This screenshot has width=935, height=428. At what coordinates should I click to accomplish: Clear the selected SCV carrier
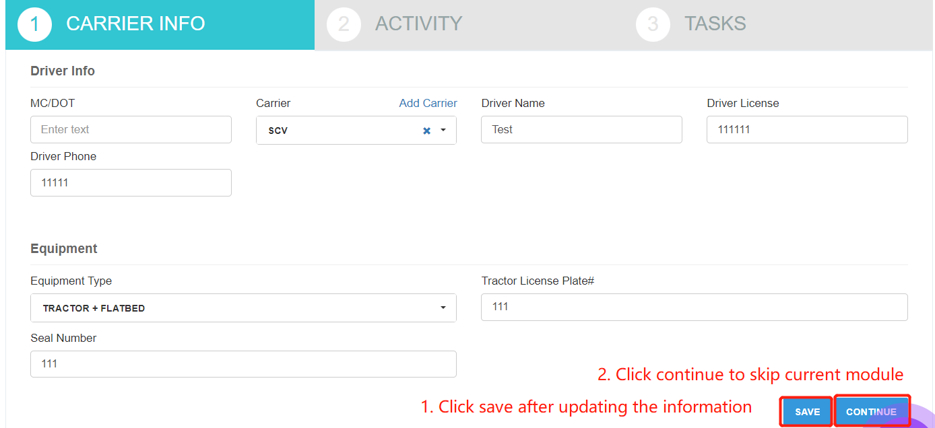(x=426, y=131)
